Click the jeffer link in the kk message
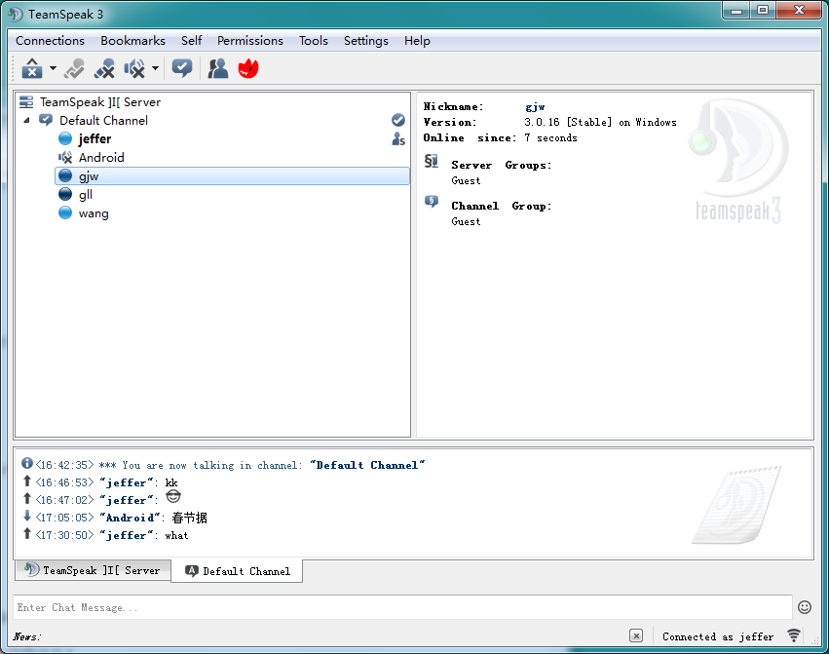Screen dimensions: 829x654 [126, 482]
